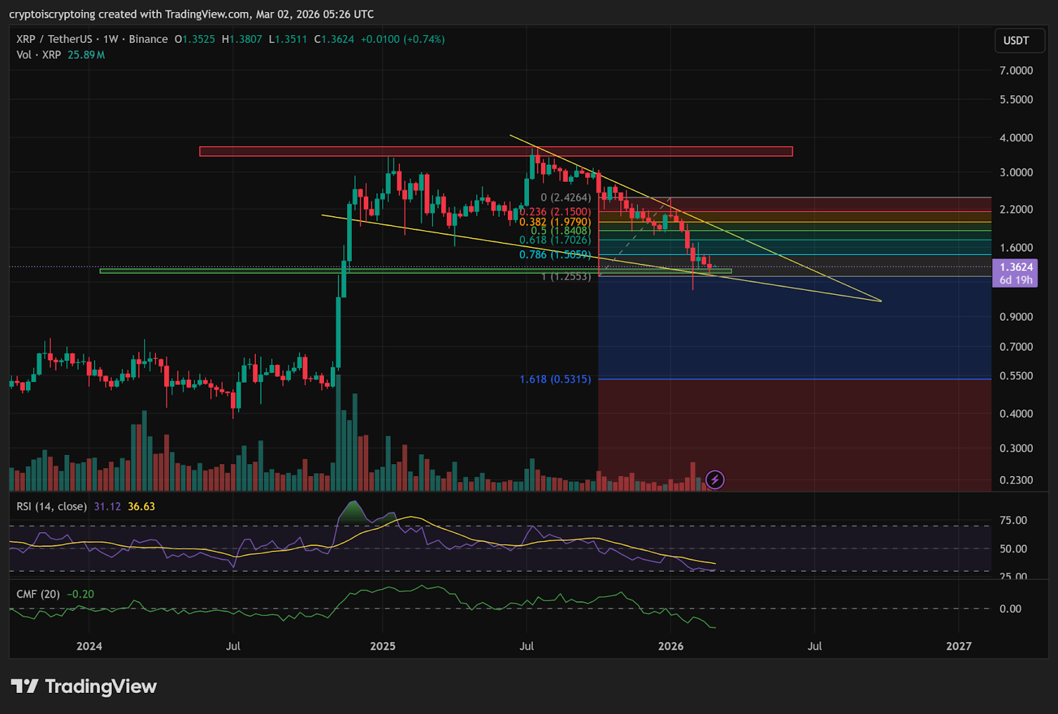Screen dimensions: 1058x714
Task: Click the 0.00 level on CMF scale
Action: coord(1010,609)
